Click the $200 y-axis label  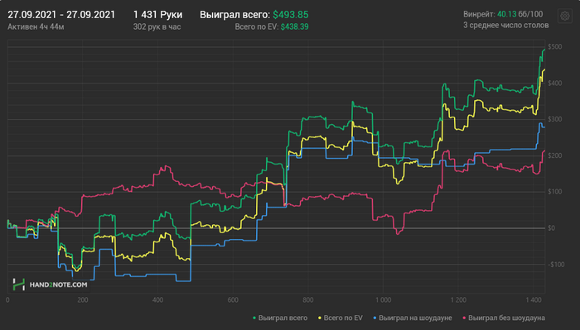pos(555,155)
